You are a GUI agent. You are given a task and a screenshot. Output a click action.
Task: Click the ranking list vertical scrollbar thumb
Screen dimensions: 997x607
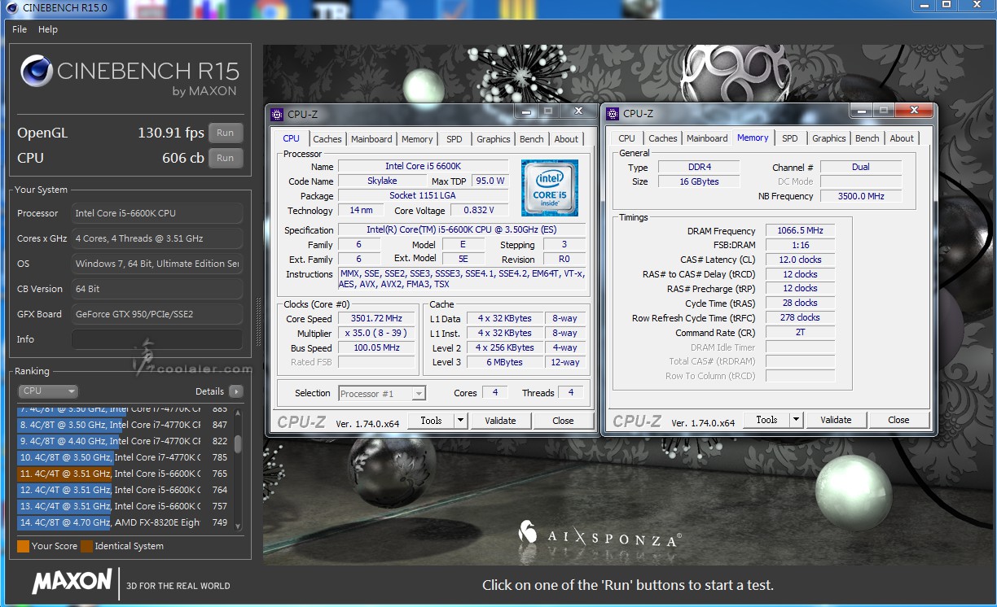238,443
